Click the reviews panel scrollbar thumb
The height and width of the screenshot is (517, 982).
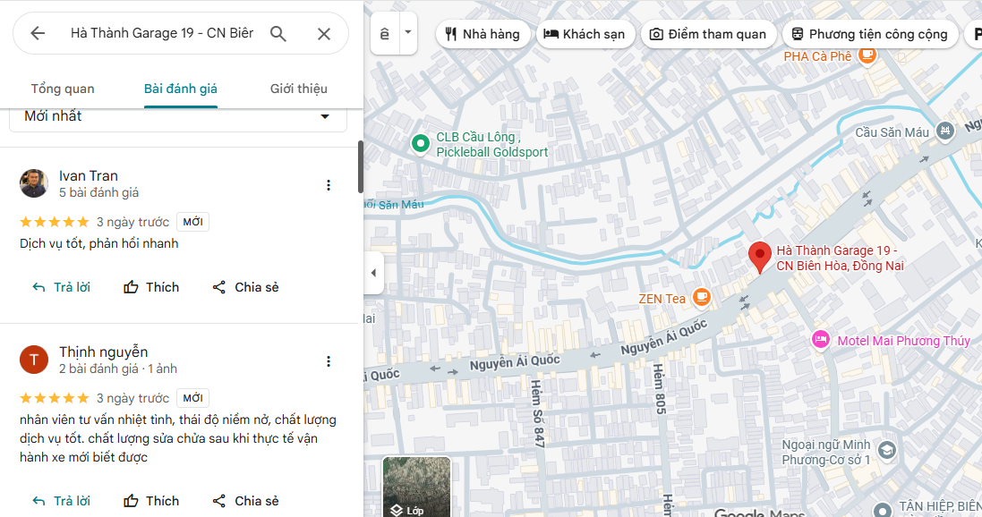coord(361,166)
